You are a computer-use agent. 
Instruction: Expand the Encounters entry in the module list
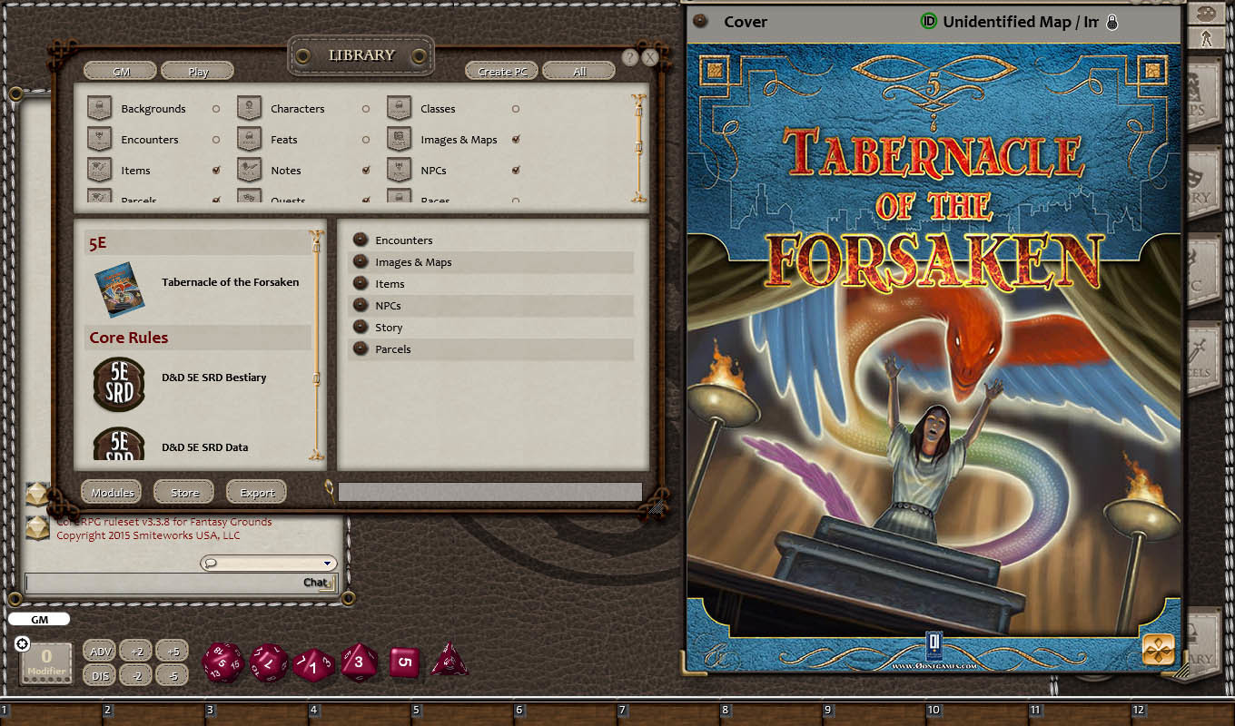coord(362,240)
